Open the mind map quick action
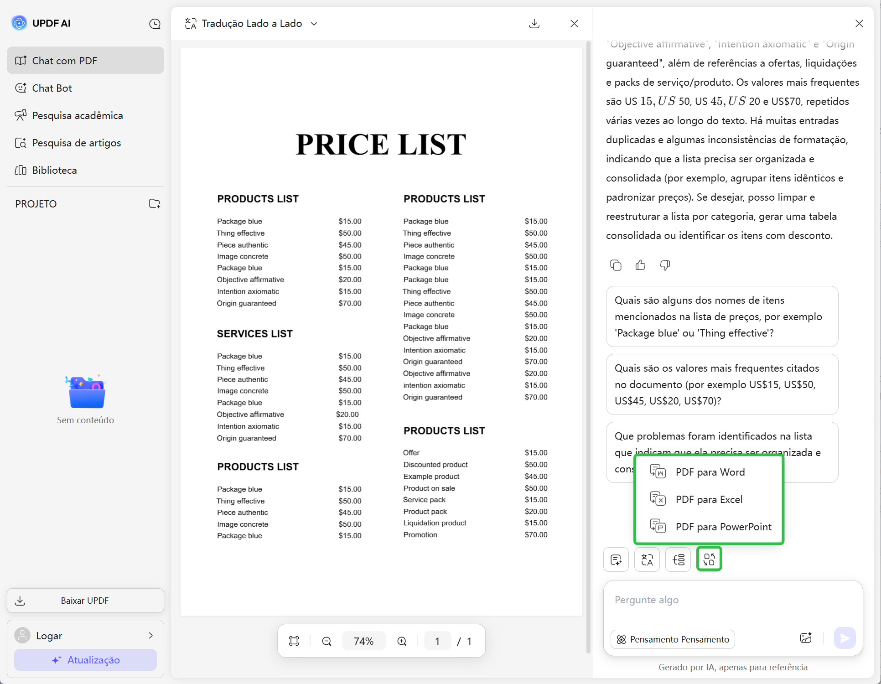 (x=678, y=559)
